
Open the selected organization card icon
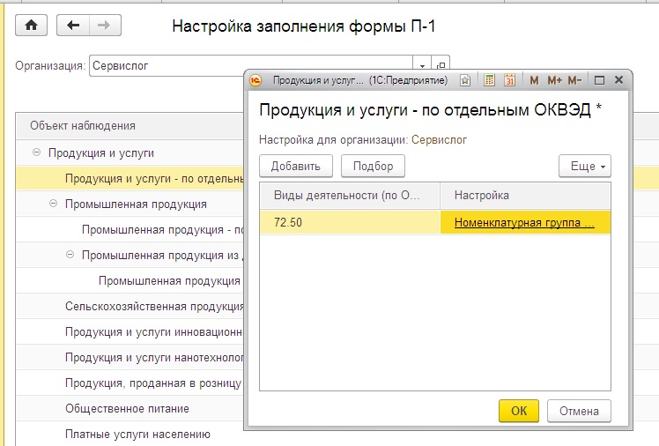pyautogui.click(x=441, y=65)
